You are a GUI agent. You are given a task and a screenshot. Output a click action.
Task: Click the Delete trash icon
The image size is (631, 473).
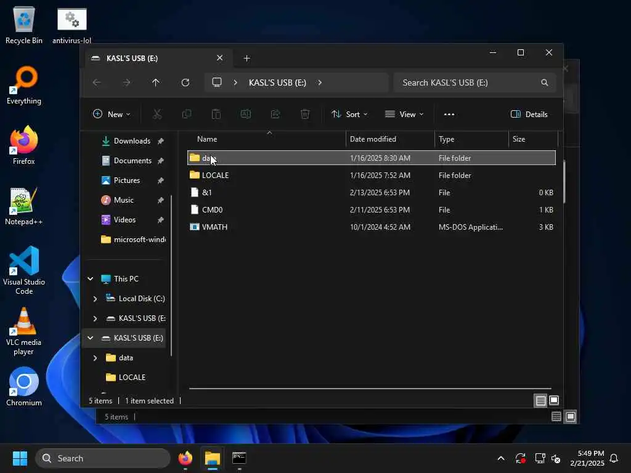(x=305, y=114)
